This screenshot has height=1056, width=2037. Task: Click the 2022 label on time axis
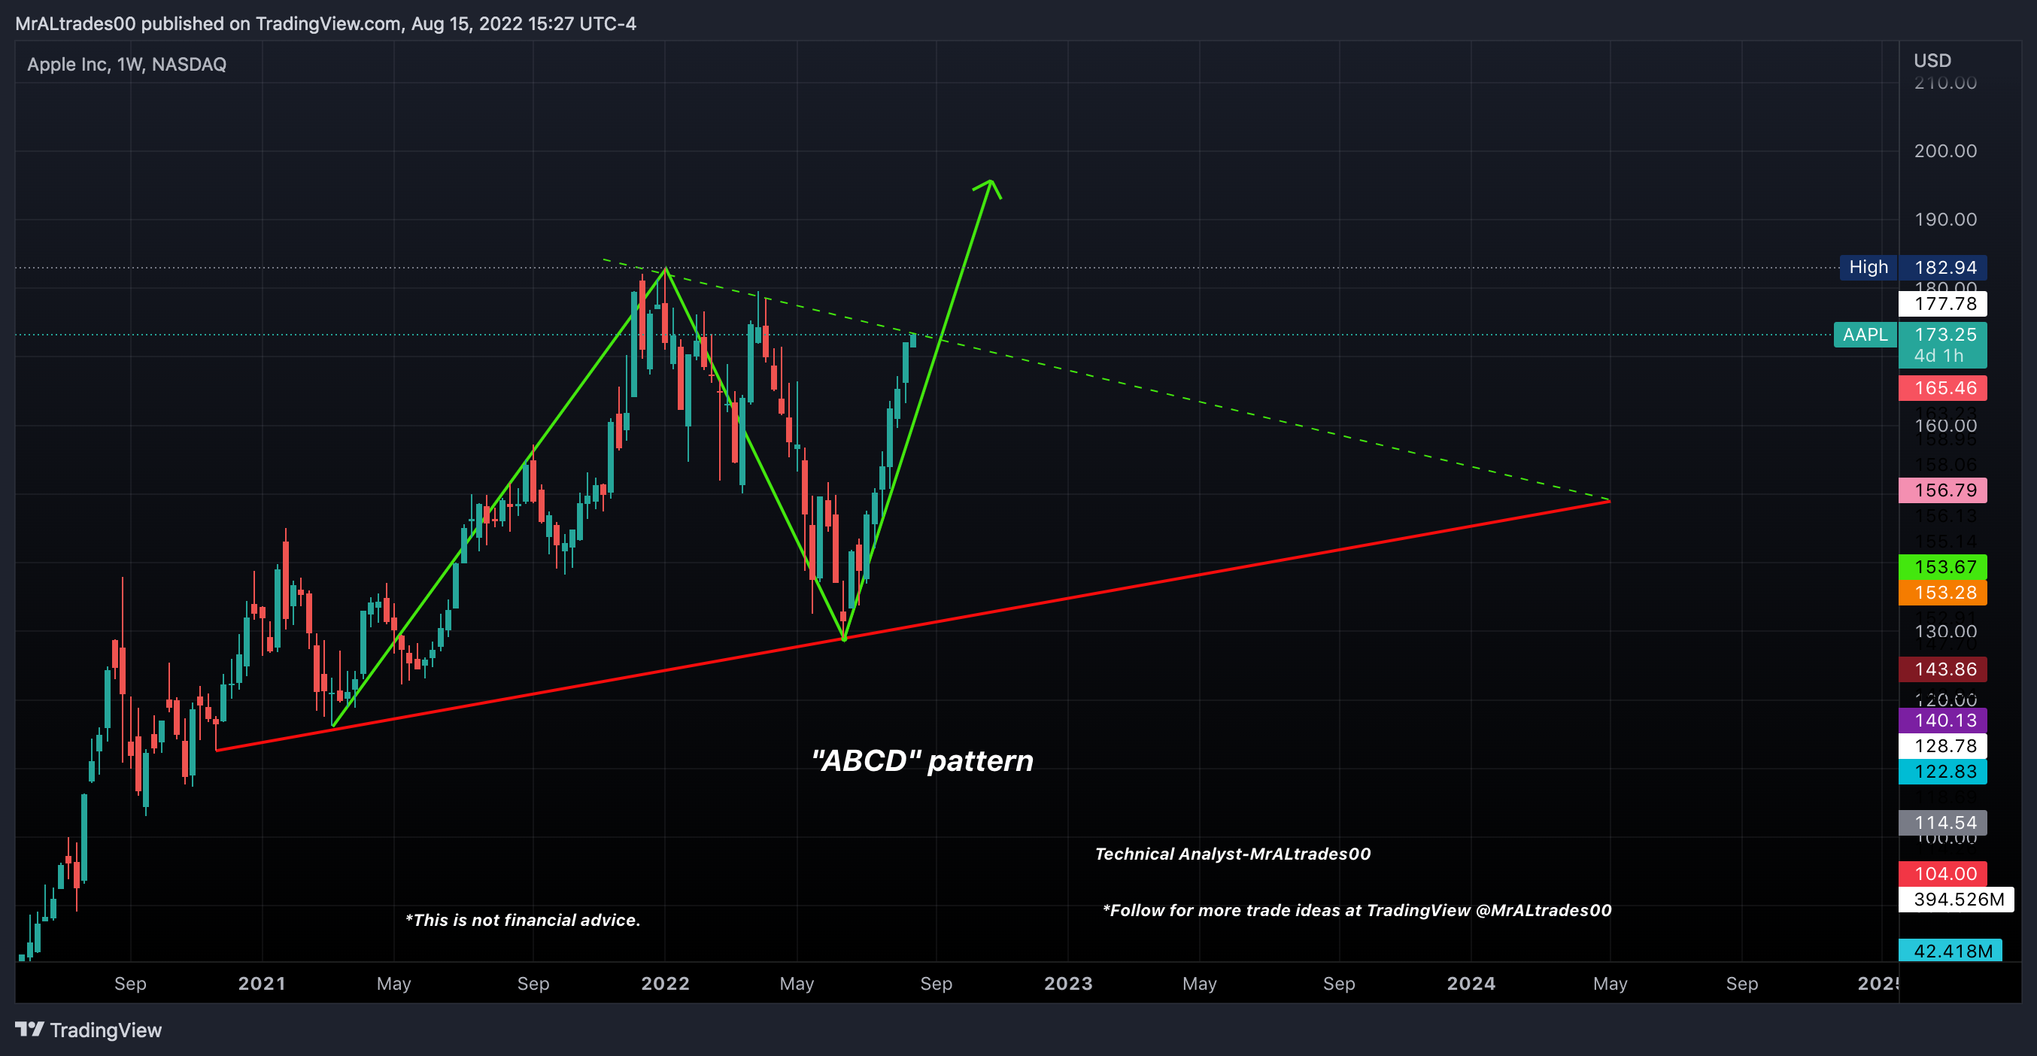pos(665,984)
